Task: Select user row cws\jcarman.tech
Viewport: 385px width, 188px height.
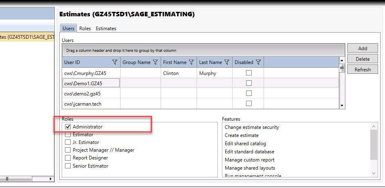Action: [200, 104]
